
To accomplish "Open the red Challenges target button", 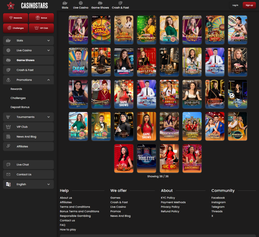I will [x=15, y=28].
